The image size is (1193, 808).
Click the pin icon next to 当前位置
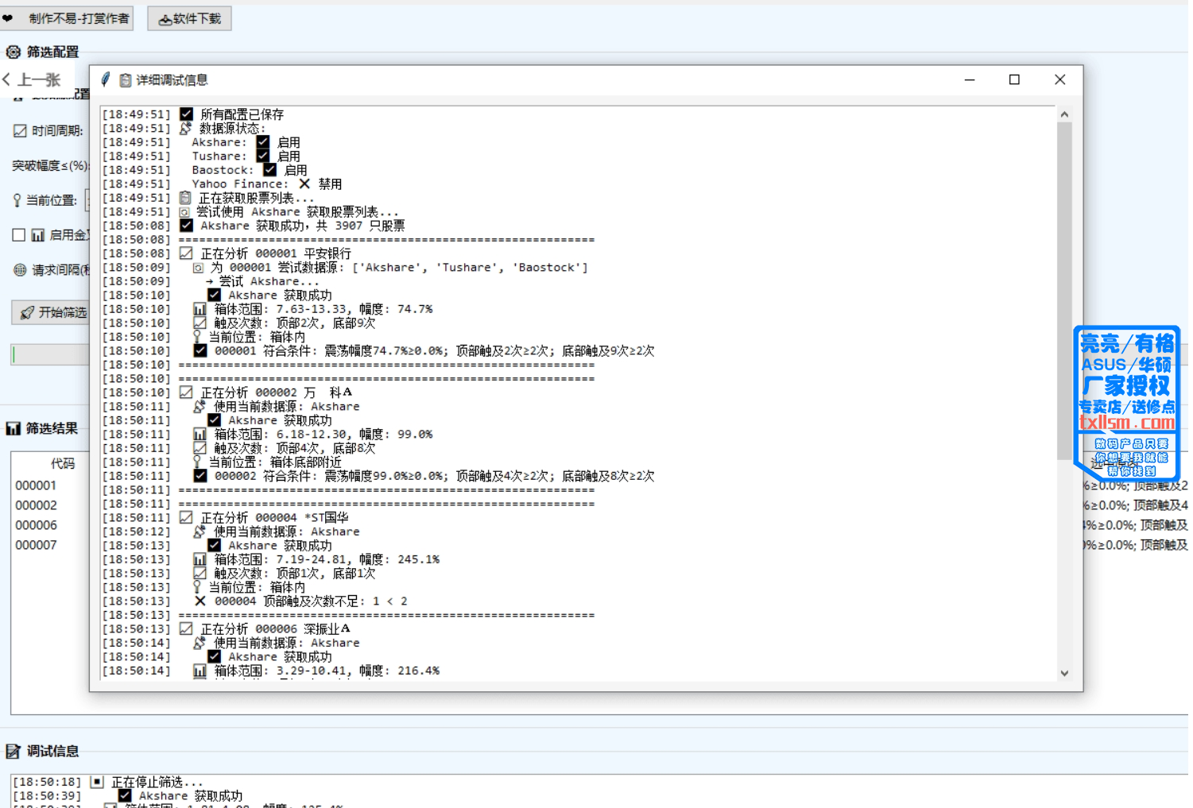click(17, 200)
